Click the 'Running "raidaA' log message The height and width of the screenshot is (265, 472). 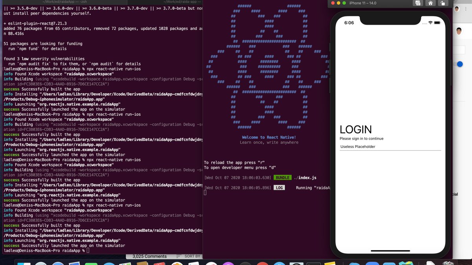(x=313, y=188)
